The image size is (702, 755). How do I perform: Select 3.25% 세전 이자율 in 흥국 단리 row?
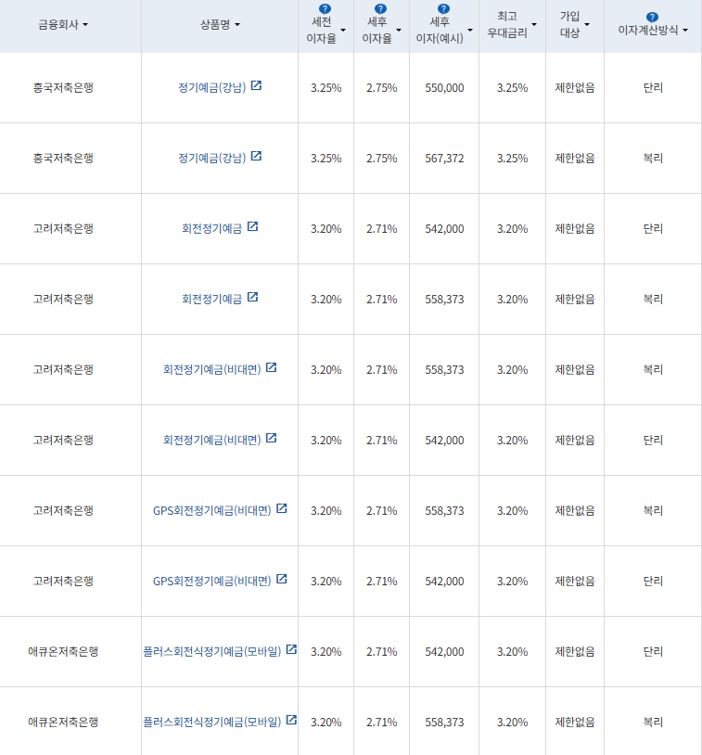tap(326, 87)
